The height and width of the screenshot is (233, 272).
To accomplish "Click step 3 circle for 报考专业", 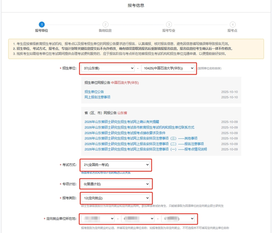I will coord(169,25).
